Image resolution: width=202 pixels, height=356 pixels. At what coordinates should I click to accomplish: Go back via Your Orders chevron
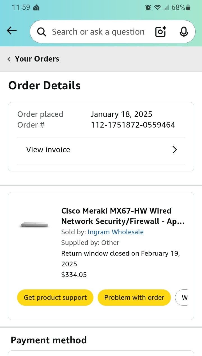point(9,59)
